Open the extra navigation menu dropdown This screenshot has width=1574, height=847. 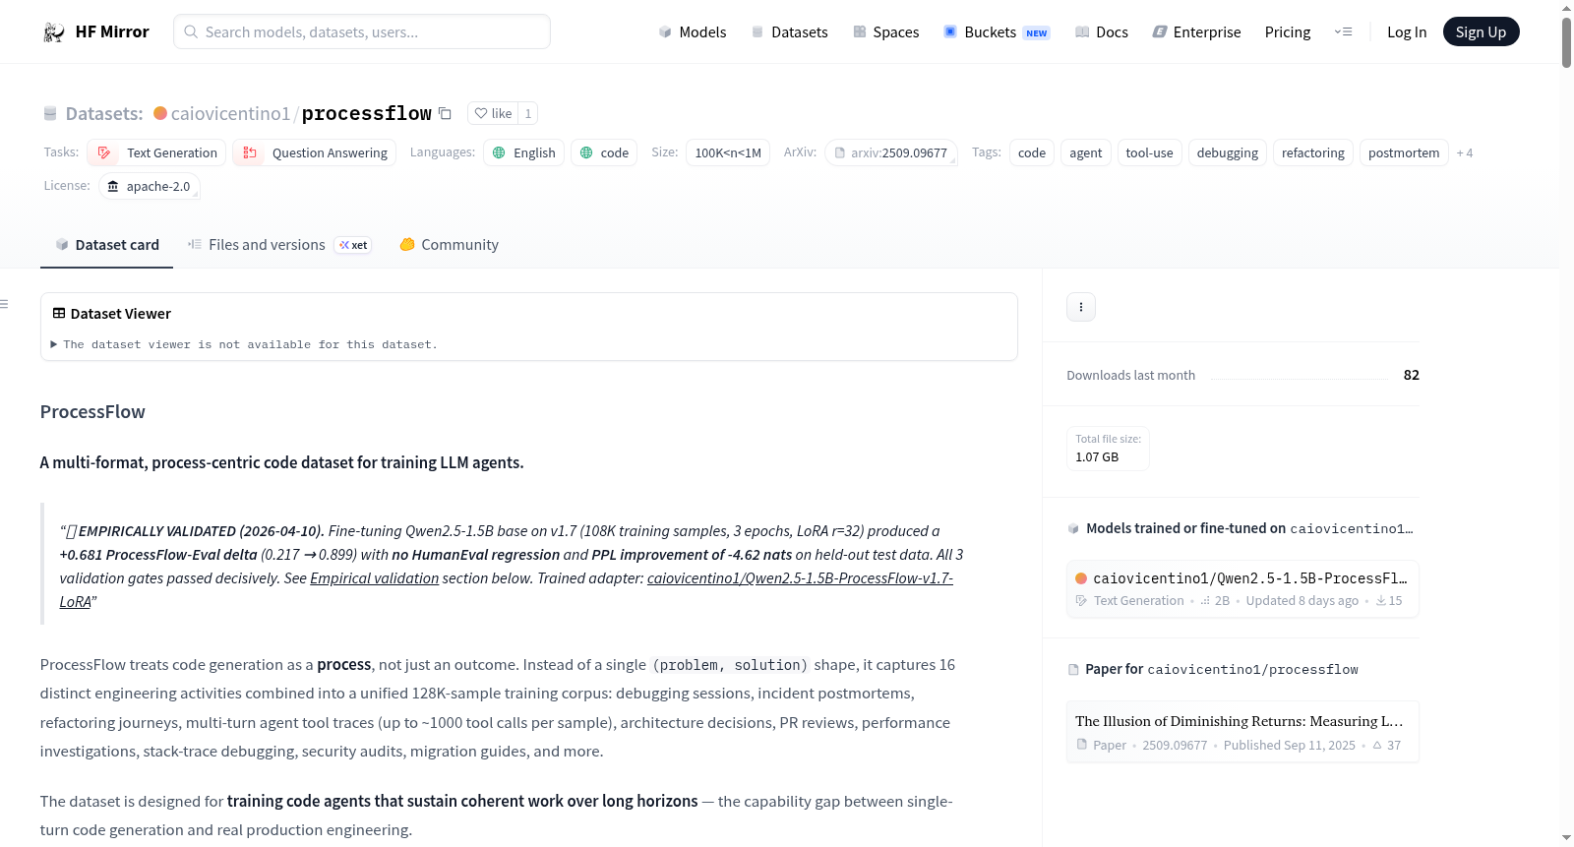pyautogui.click(x=1343, y=32)
